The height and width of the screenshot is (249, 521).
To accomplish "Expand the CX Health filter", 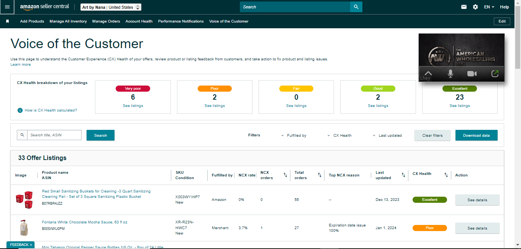I will click(x=340, y=135).
